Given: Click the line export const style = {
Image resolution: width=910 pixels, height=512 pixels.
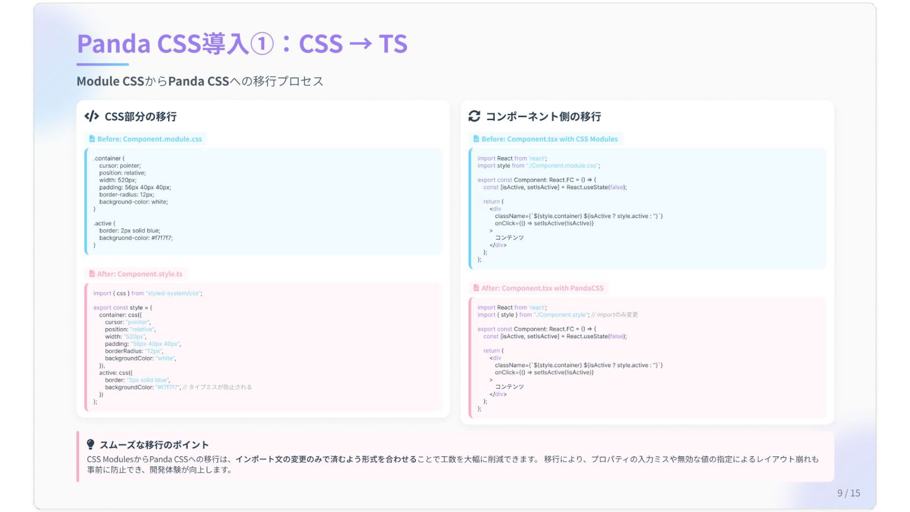Looking at the screenshot, I should click(x=123, y=308).
